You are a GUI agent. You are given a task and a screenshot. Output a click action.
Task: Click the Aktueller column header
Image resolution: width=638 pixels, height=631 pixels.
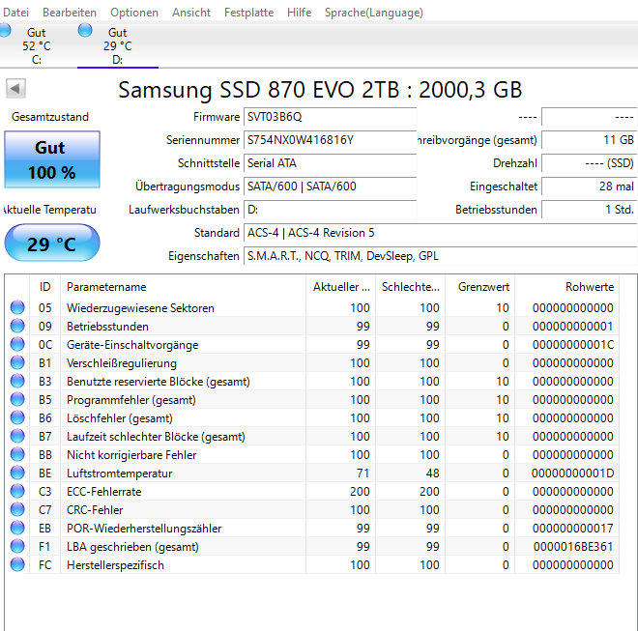pyautogui.click(x=341, y=287)
